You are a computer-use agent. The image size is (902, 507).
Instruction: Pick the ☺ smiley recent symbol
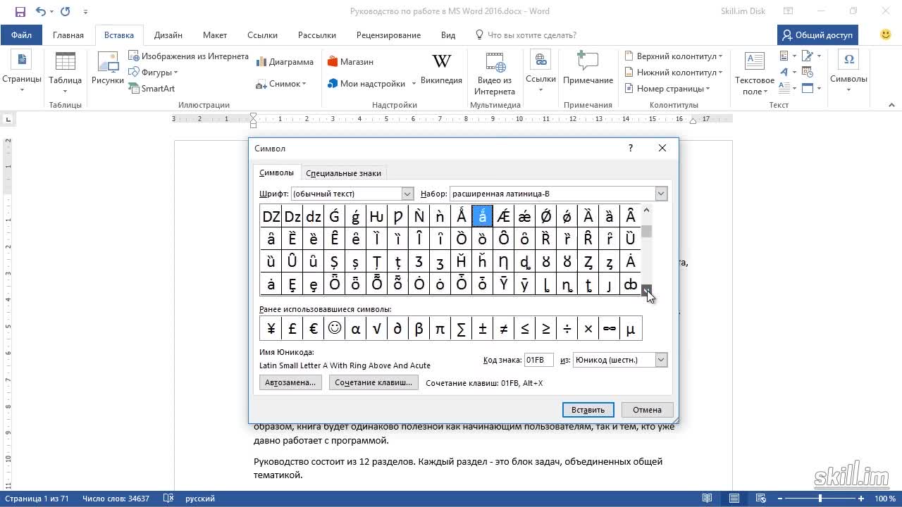[334, 328]
